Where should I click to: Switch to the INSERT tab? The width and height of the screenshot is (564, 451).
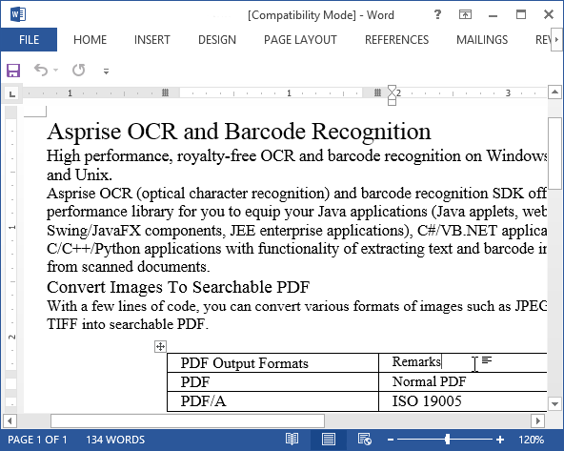point(152,40)
